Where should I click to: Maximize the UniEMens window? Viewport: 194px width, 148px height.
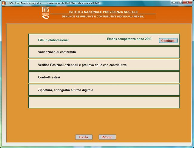(x=180, y=2)
